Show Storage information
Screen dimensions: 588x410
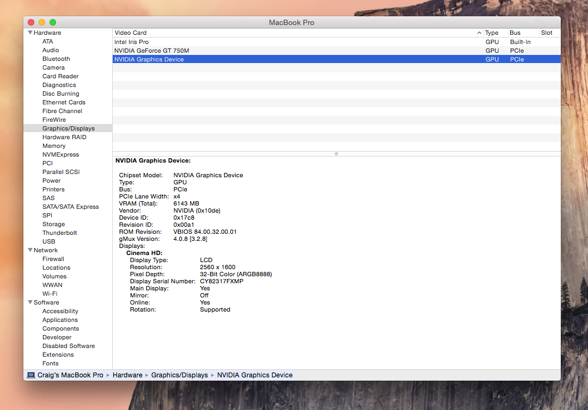pyautogui.click(x=53, y=224)
